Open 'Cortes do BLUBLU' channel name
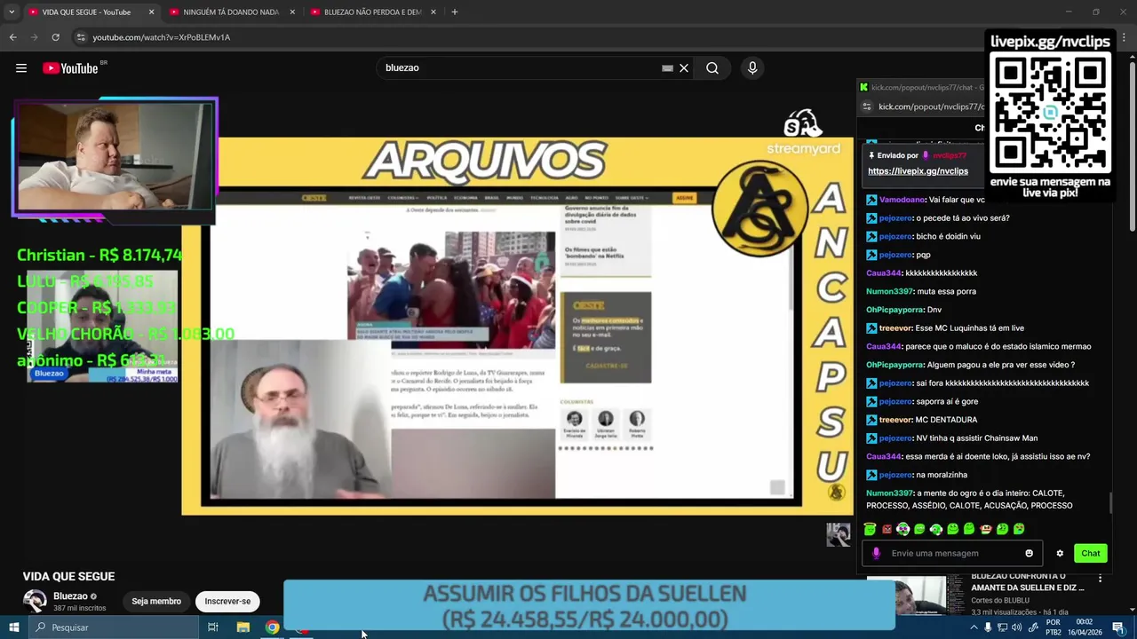 [1001, 601]
